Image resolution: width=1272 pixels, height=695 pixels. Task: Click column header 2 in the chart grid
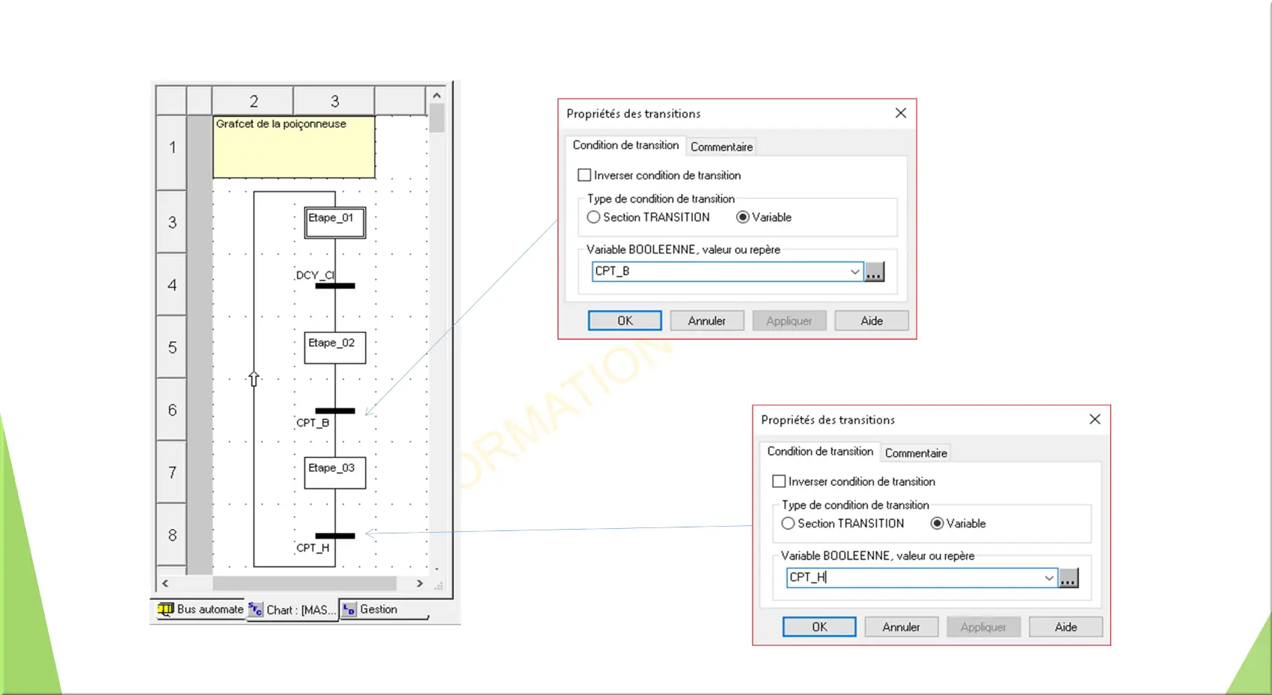[254, 101]
